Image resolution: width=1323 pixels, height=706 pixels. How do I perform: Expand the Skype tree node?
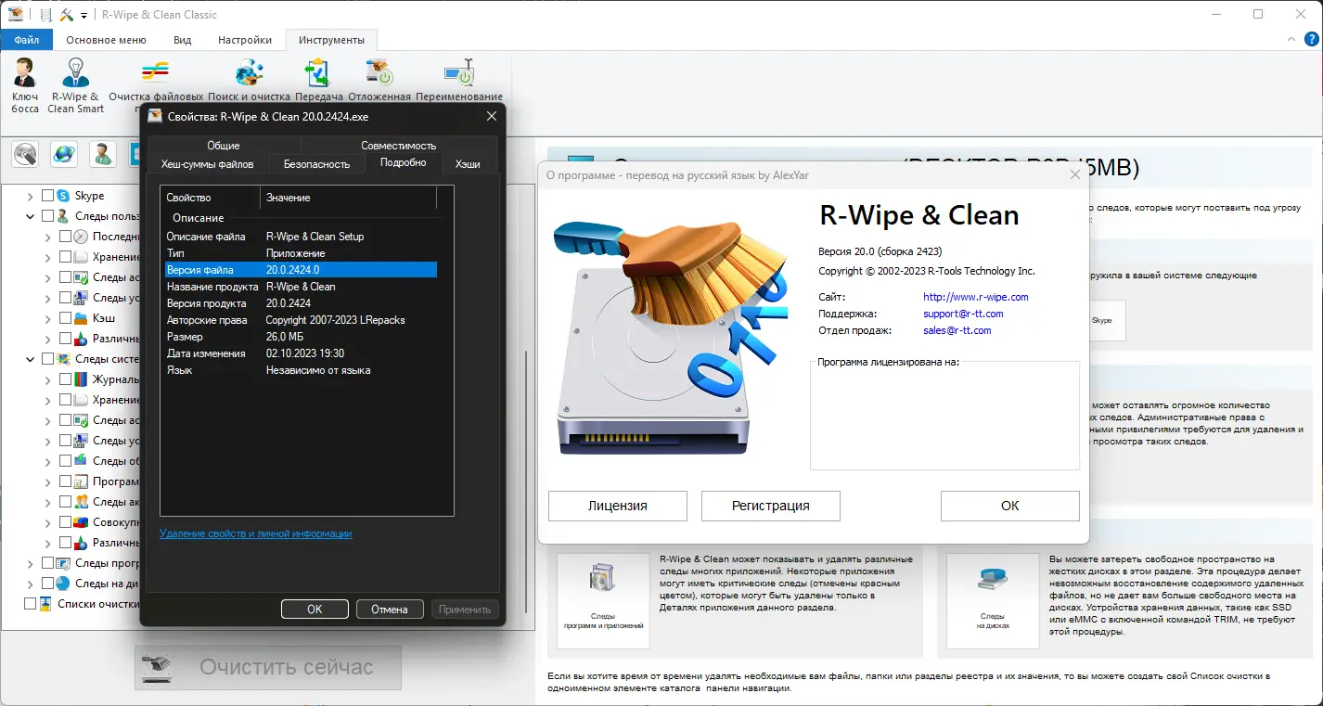click(x=30, y=196)
